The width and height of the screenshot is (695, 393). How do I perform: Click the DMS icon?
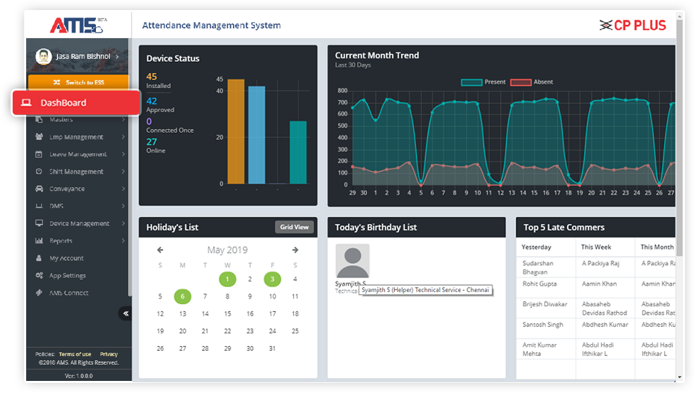pyautogui.click(x=39, y=206)
